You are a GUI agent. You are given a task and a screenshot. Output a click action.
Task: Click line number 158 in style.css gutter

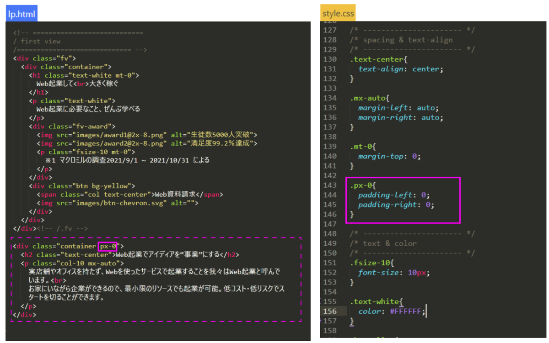329,330
